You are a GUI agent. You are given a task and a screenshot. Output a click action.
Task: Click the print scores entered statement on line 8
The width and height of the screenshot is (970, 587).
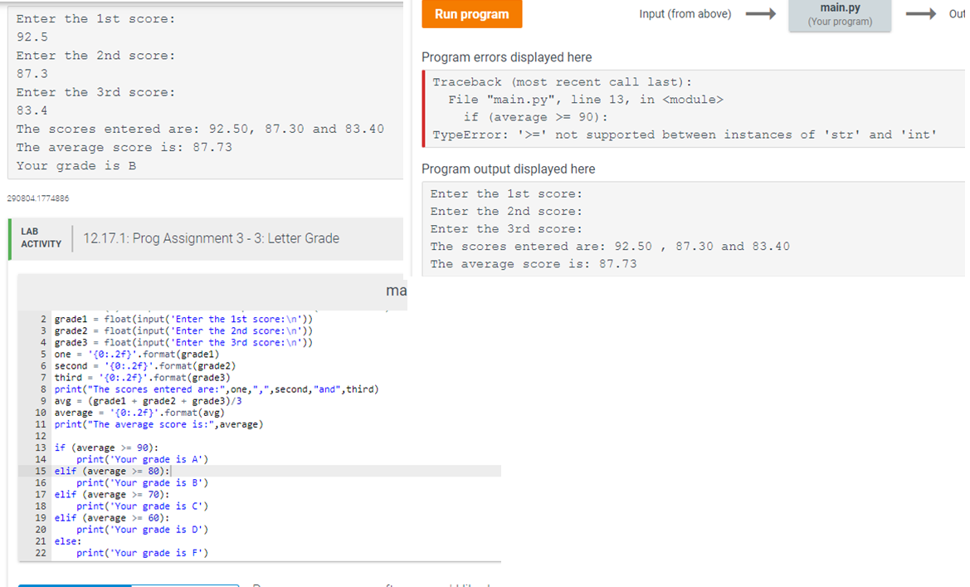click(217, 389)
